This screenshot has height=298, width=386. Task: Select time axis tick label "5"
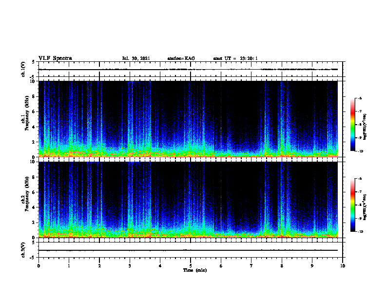(191, 266)
